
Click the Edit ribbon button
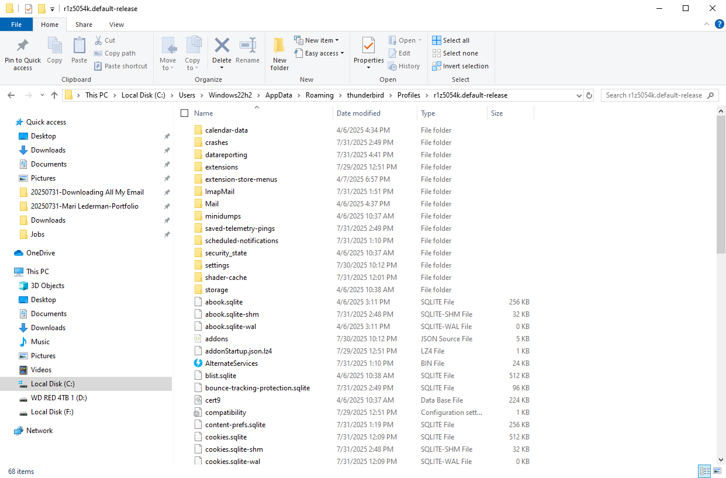399,53
